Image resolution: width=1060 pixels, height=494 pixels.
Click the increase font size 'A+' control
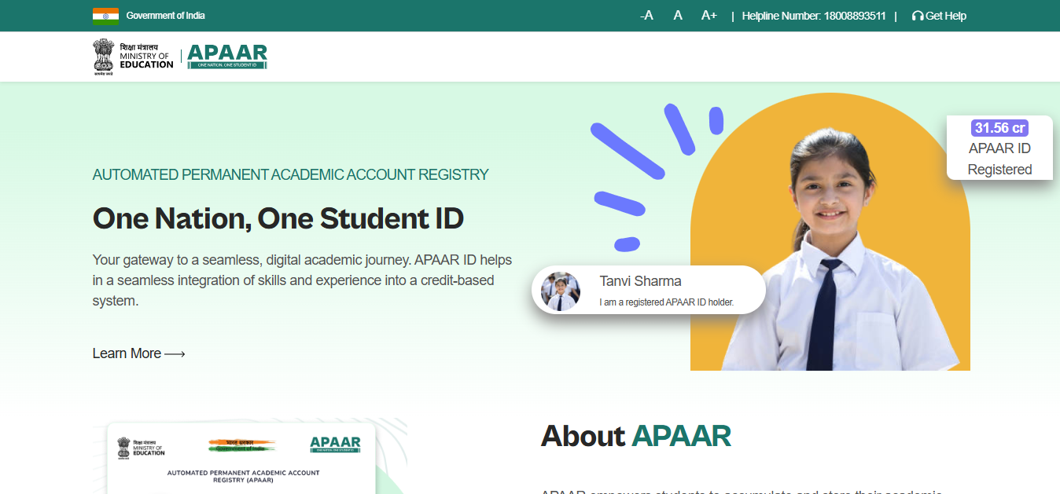(708, 14)
